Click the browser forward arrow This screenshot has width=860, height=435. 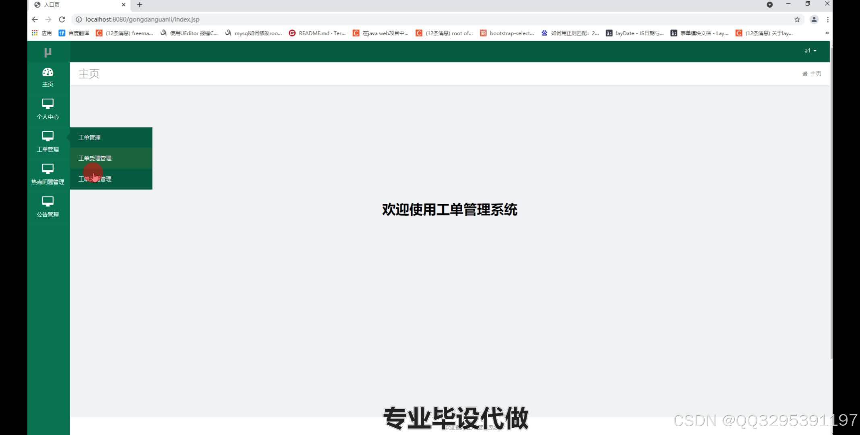48,19
